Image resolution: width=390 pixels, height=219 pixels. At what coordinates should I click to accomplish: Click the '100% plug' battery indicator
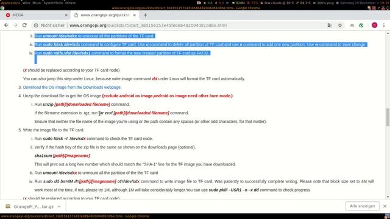pyautogui.click(x=324, y=2)
